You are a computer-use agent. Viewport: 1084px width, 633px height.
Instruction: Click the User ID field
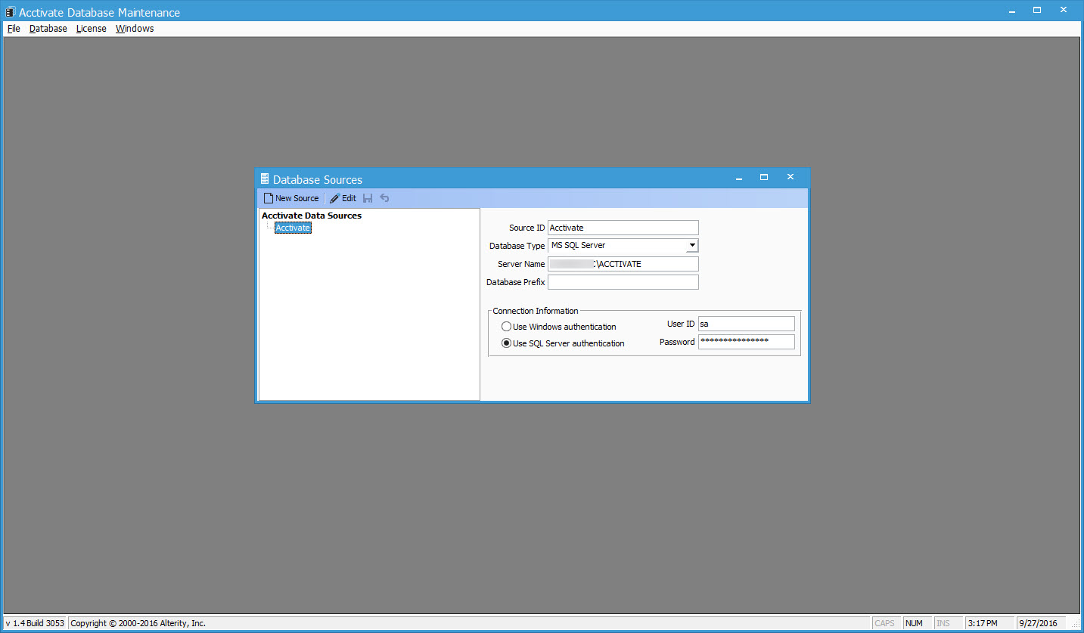[746, 324]
